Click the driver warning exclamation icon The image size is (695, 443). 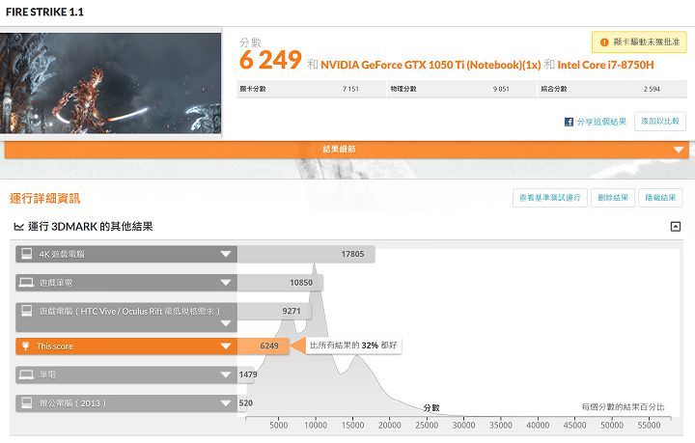tap(604, 42)
